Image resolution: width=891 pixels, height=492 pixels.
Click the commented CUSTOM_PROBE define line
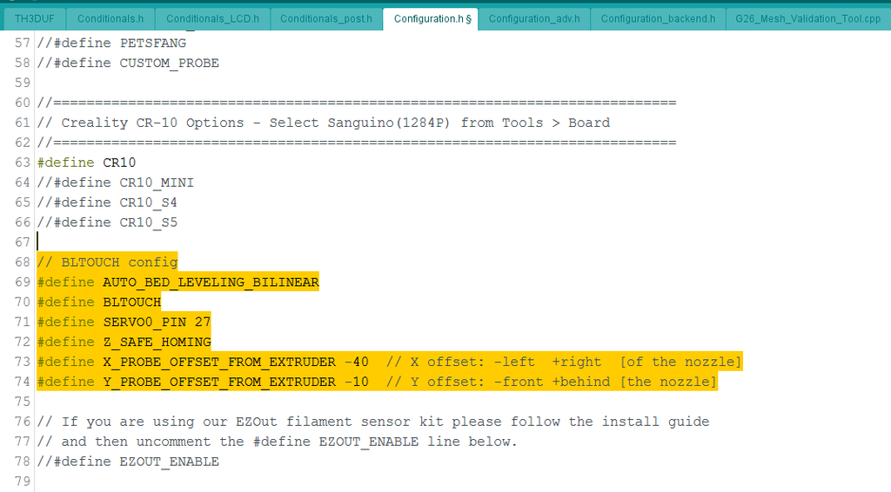[x=129, y=63]
